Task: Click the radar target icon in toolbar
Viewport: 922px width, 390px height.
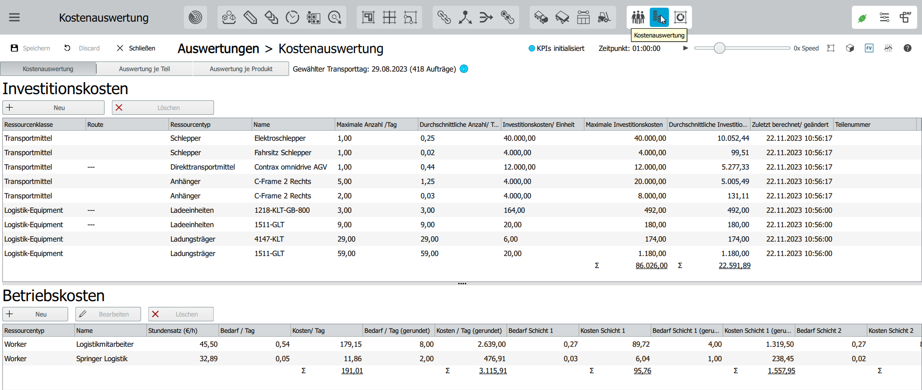Action: point(195,18)
